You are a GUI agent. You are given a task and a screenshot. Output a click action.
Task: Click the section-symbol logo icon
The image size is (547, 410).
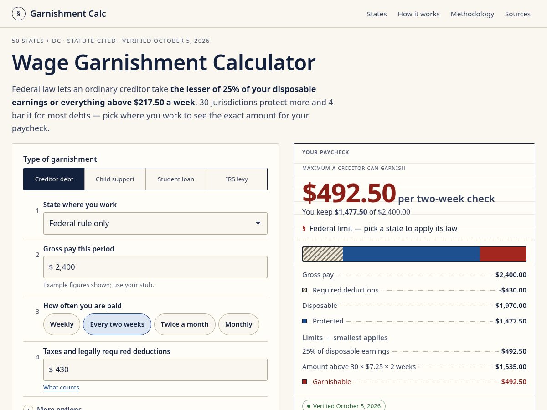pyautogui.click(x=19, y=14)
